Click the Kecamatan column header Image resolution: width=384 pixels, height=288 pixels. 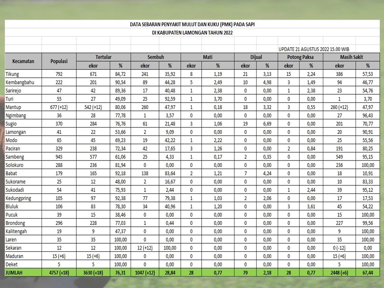[23, 61]
